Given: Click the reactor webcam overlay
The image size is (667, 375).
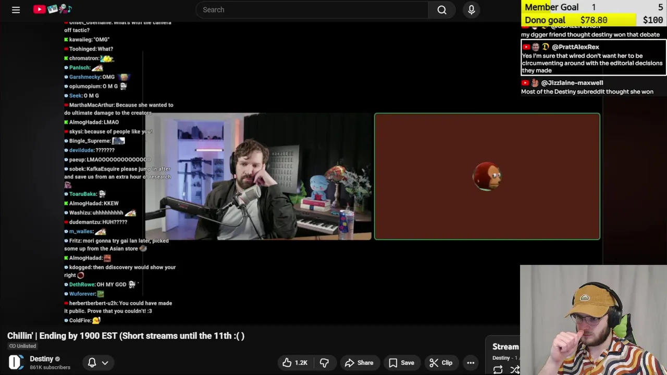Looking at the screenshot, I should tap(594, 320).
